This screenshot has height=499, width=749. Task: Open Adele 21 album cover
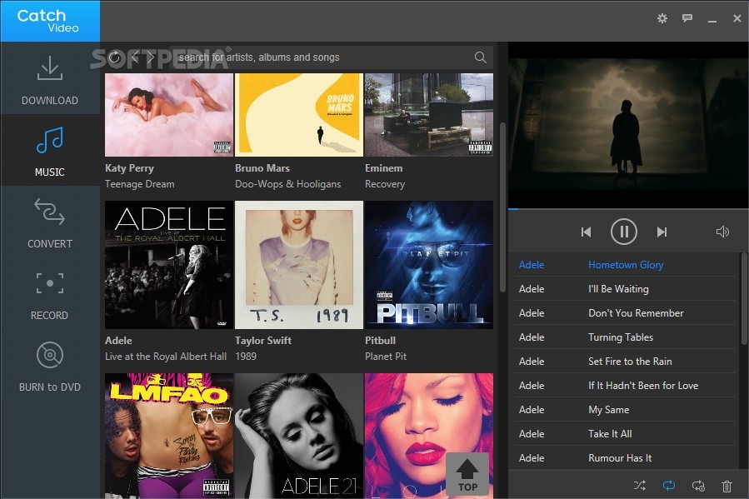click(x=299, y=436)
